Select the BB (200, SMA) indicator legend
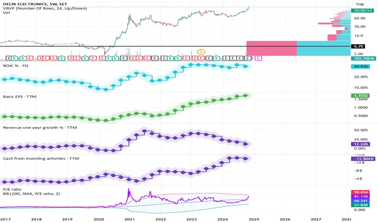This screenshot has width=378, height=223. pos(31,193)
